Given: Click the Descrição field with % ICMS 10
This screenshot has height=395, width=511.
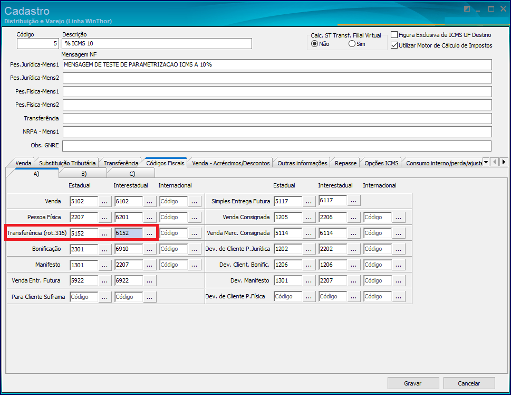Looking at the screenshot, I should (157, 43).
